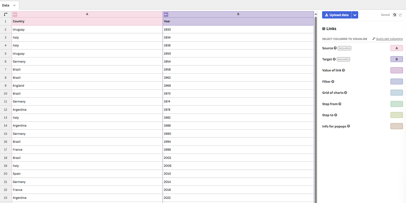Click the Target column binding box showing B

pyautogui.click(x=397, y=59)
